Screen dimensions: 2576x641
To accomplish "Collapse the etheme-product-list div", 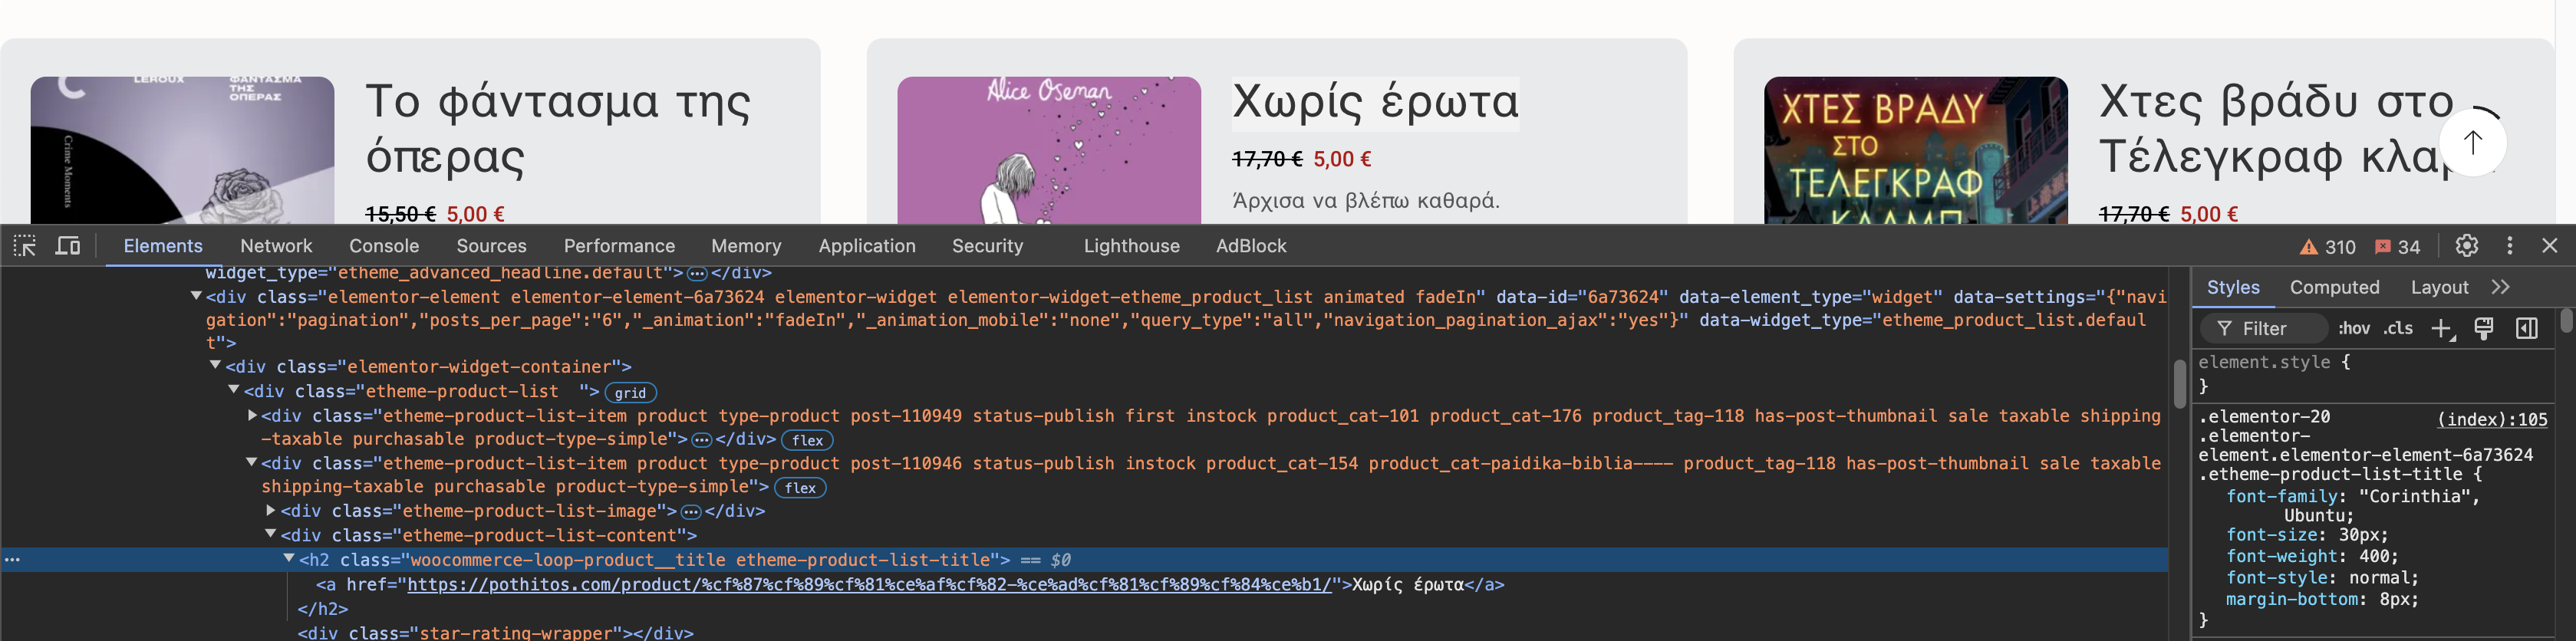I will click(234, 390).
